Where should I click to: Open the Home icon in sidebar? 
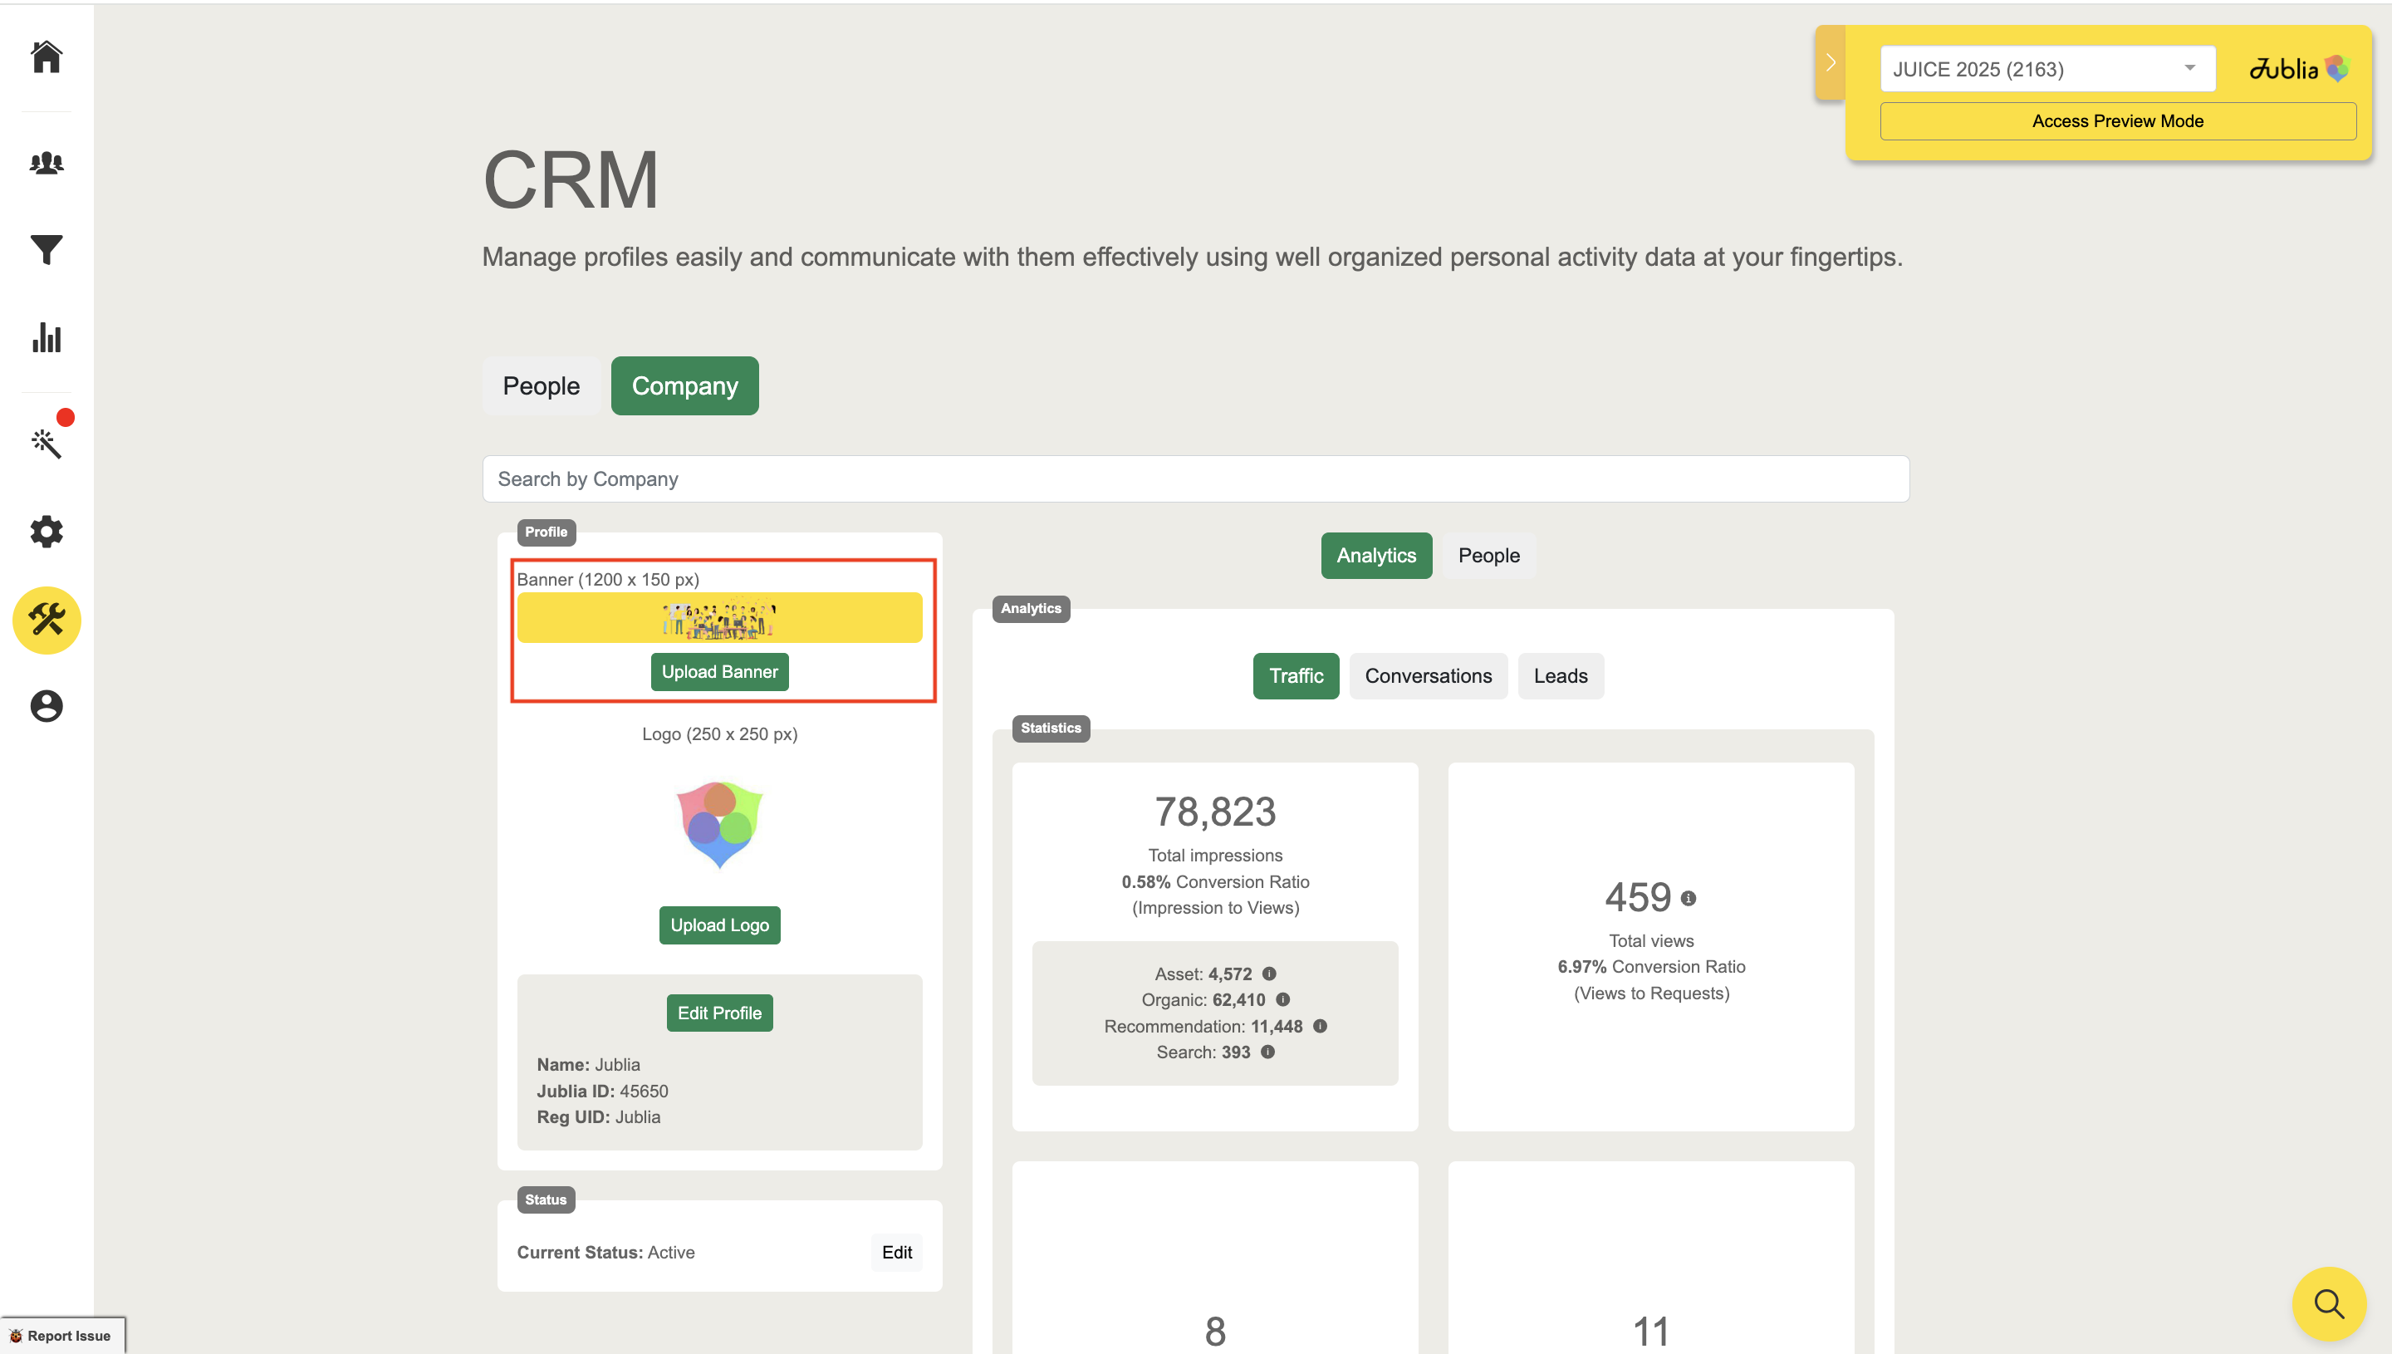47,56
